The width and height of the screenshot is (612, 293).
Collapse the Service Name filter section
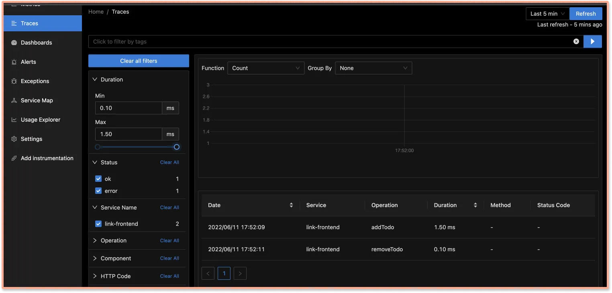coord(95,208)
